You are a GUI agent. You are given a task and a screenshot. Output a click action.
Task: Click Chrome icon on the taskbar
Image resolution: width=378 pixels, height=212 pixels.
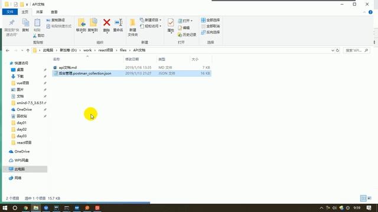(x=25, y=208)
